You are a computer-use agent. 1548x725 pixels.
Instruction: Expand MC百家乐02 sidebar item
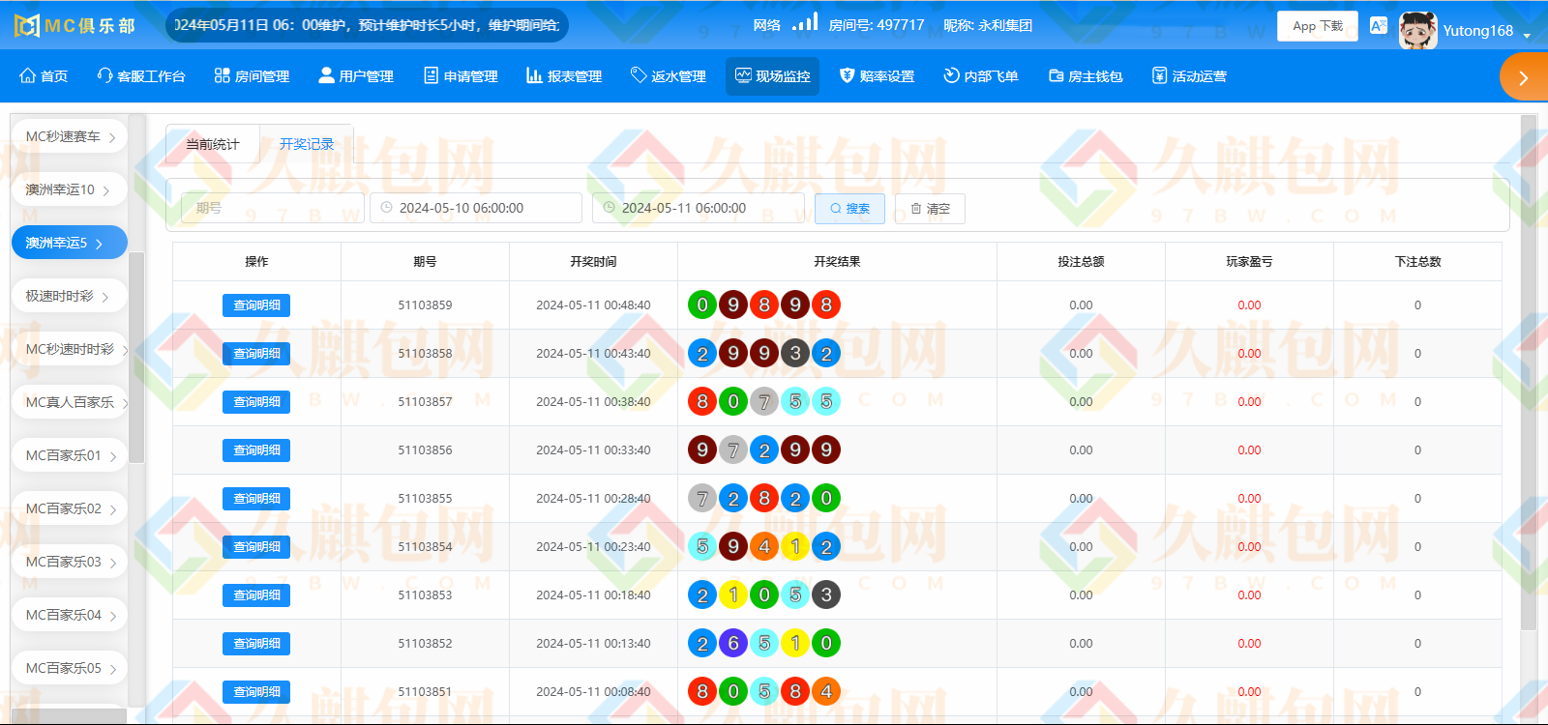pos(70,508)
